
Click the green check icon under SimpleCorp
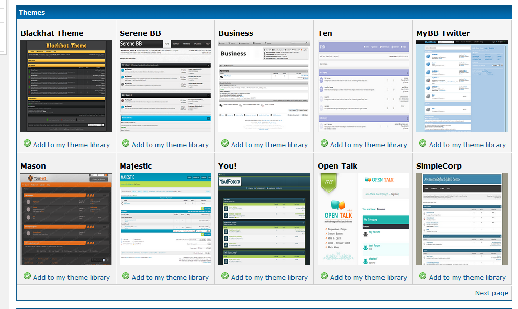(x=423, y=276)
